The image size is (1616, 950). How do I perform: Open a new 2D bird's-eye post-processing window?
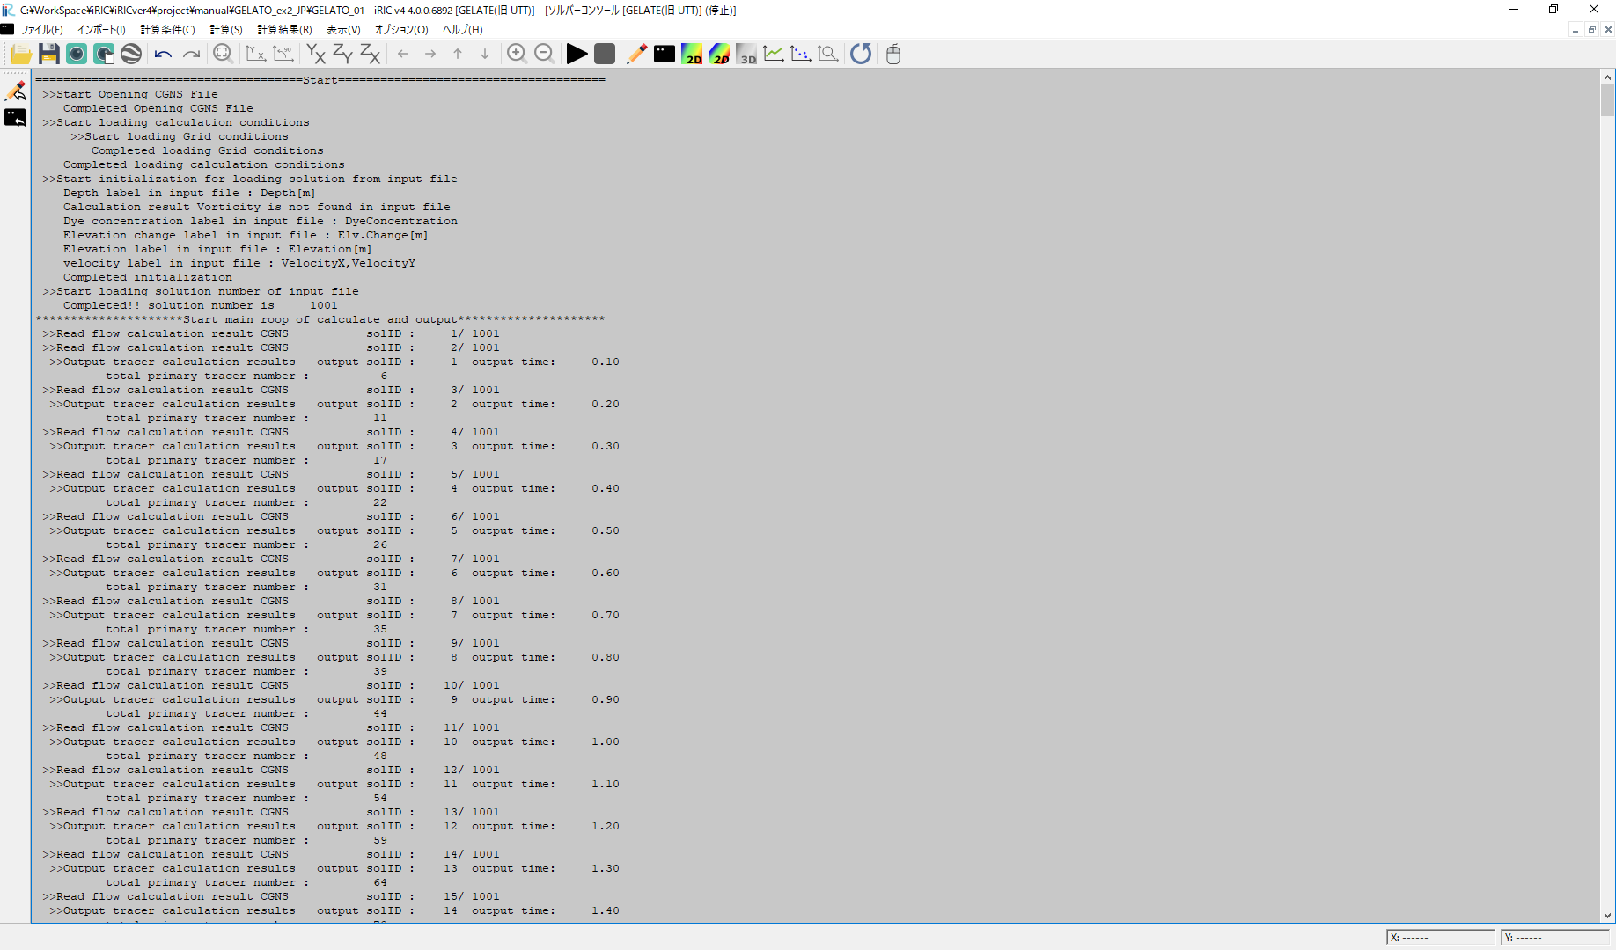pyautogui.click(x=719, y=55)
